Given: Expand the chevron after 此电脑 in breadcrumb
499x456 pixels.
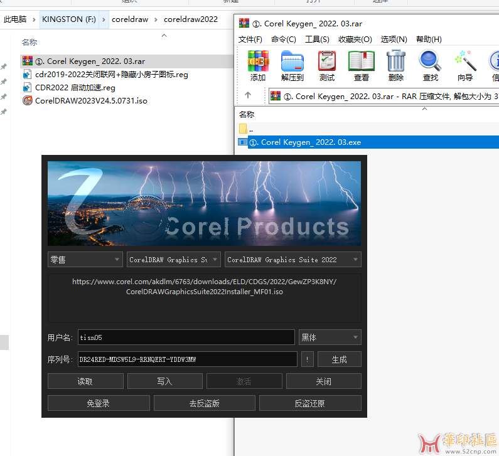Looking at the screenshot, I should pos(34,19).
